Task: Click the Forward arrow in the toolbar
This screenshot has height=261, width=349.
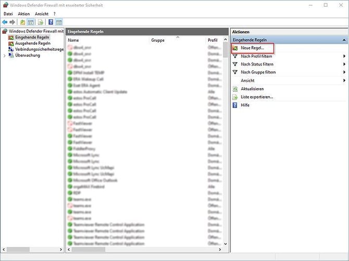Action: [12, 22]
